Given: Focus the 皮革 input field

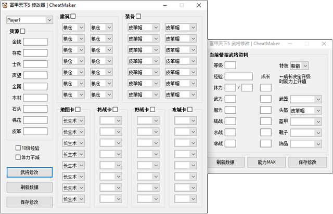Looking at the screenshot, I should 35,131.
